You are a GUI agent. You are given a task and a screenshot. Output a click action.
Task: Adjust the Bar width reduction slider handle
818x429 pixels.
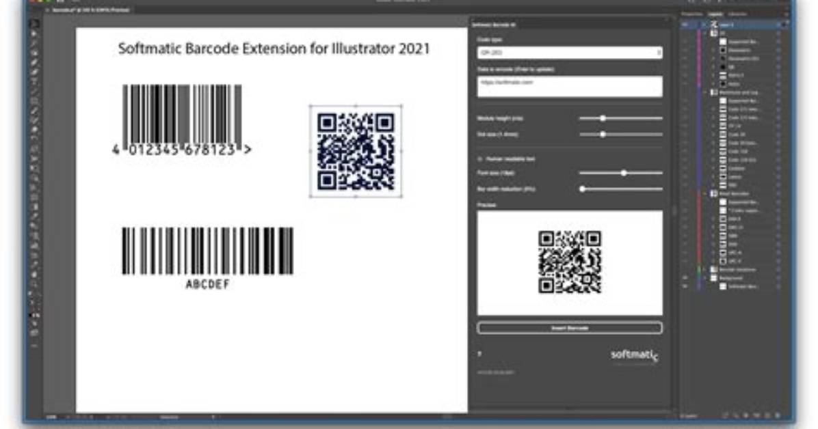(582, 189)
